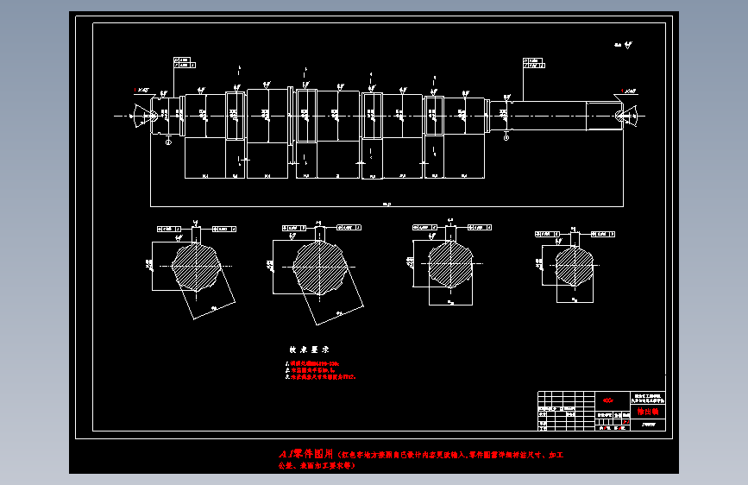Click the rightmost hatched cross-section view
748x485 pixels.
pos(575,266)
